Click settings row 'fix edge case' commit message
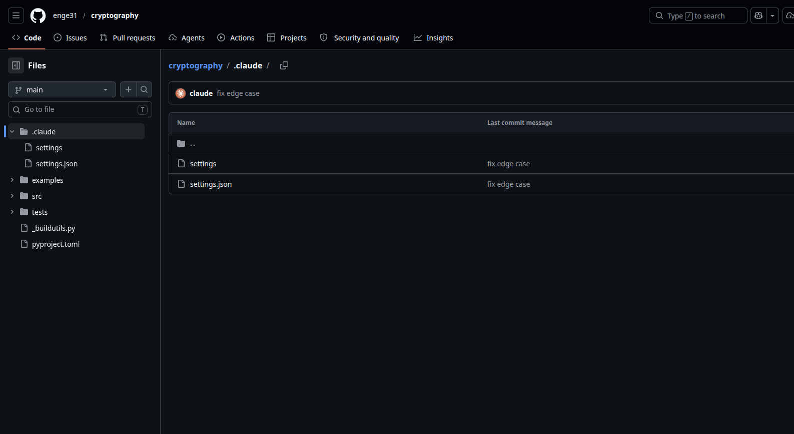 coord(508,164)
